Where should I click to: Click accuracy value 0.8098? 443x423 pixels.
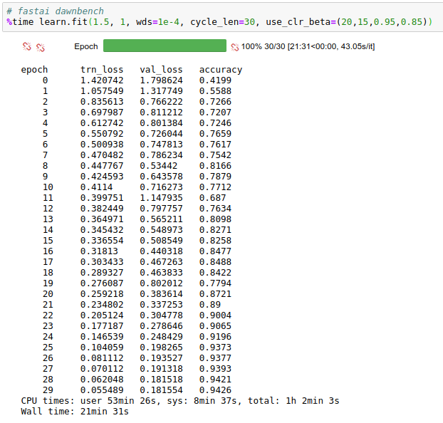[x=215, y=219]
